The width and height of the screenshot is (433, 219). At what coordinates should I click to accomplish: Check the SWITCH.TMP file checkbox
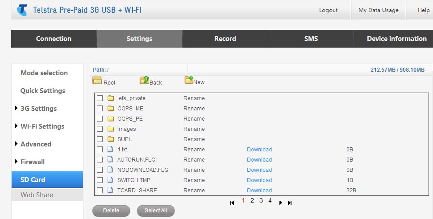point(100,180)
